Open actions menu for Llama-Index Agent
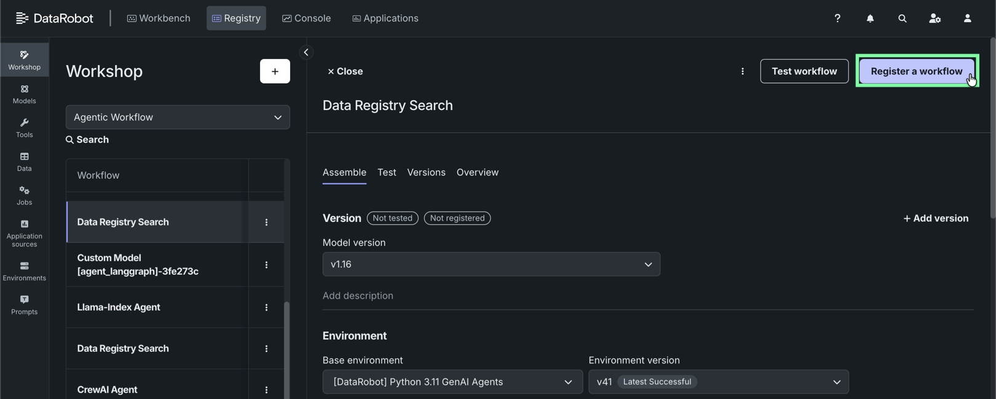996x399 pixels. (266, 307)
